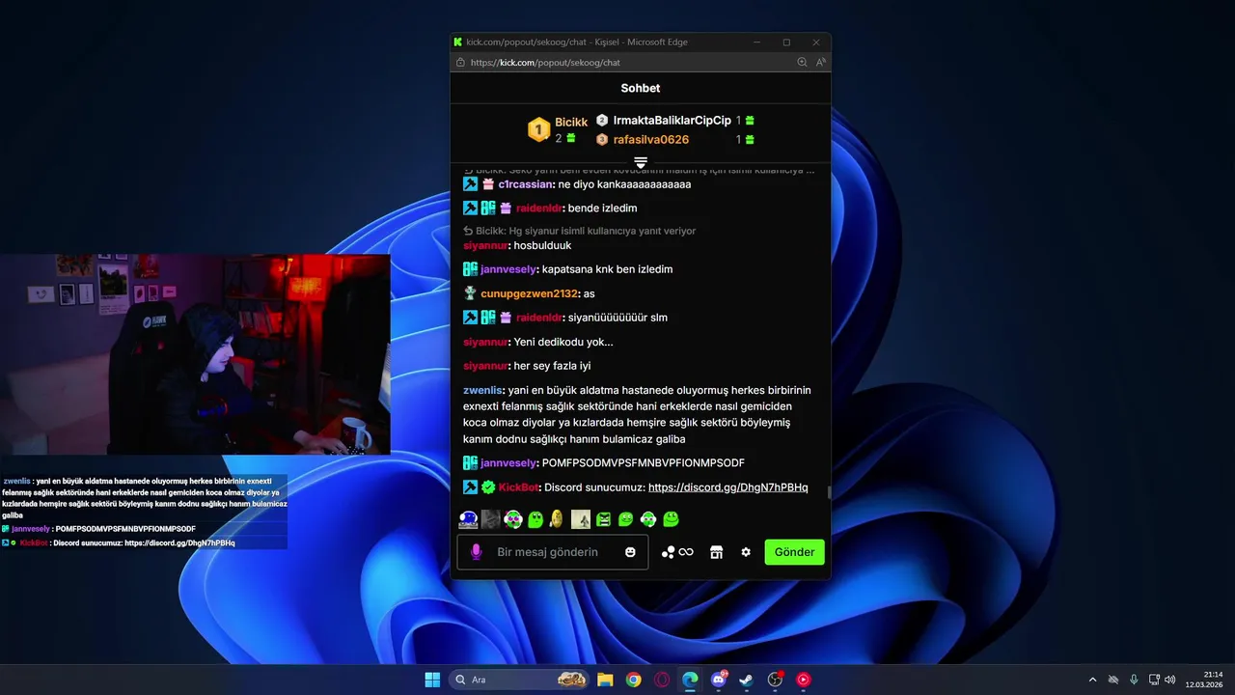Open chat settings gear icon
The image size is (1235, 695).
[746, 552]
